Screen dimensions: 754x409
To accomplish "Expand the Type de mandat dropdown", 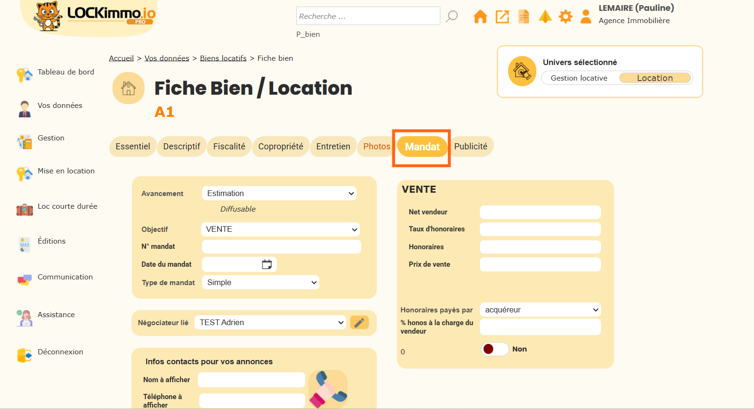I will [260, 283].
